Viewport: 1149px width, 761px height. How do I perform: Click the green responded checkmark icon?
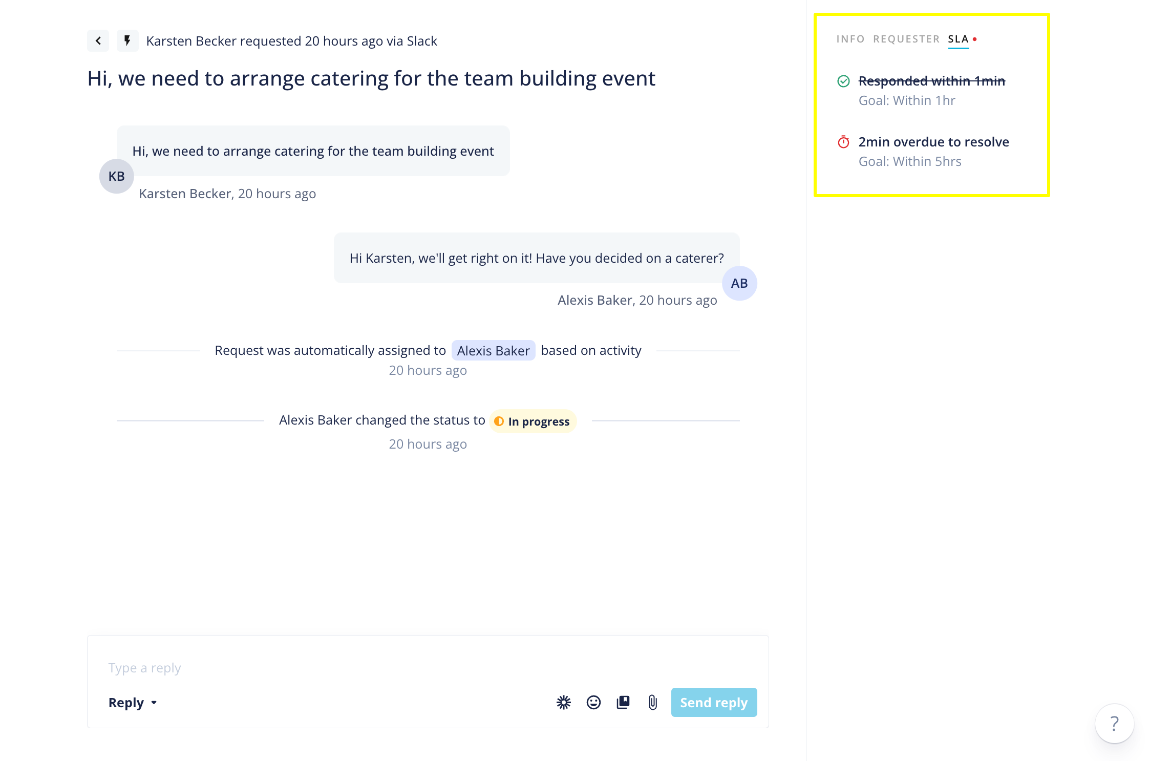coord(843,81)
